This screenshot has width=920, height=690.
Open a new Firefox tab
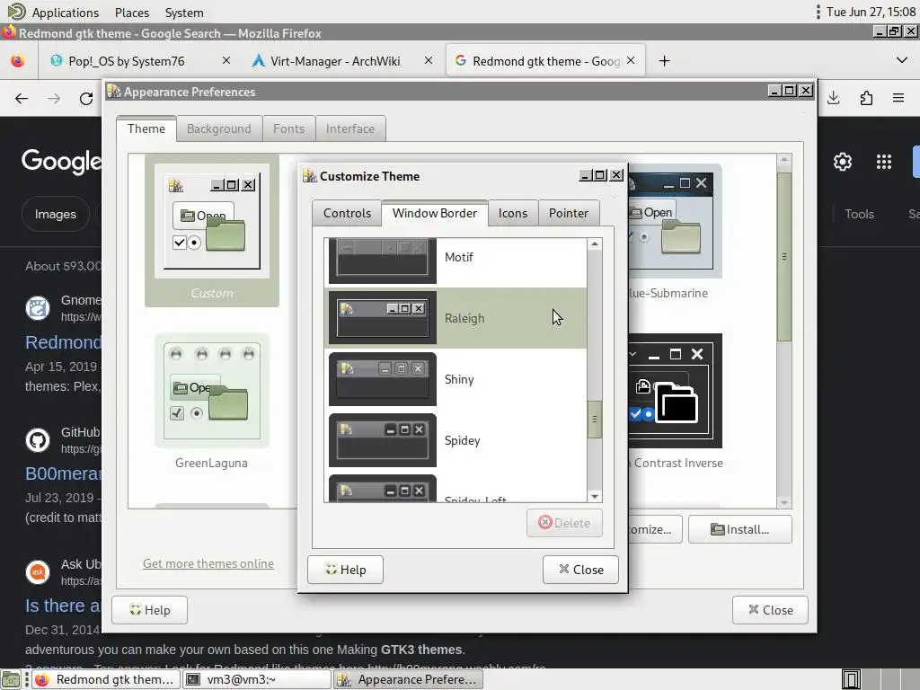tap(664, 61)
